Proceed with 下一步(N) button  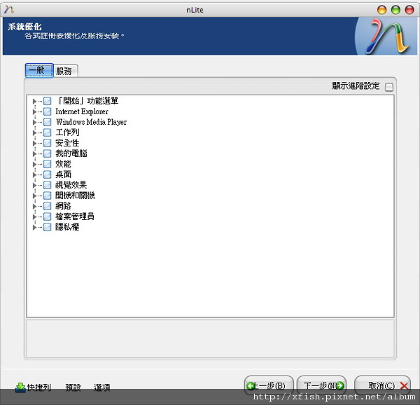pyautogui.click(x=321, y=385)
